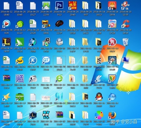This screenshot has height=128, width=141.
Task: Launch the Firefox browser shortcut
Action: pyautogui.click(x=112, y=115)
